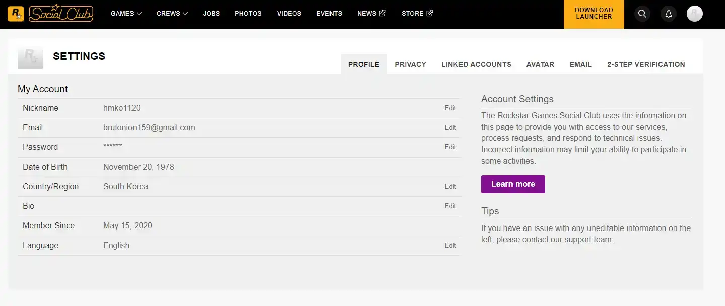Click the user avatar in the header

pyautogui.click(x=694, y=14)
